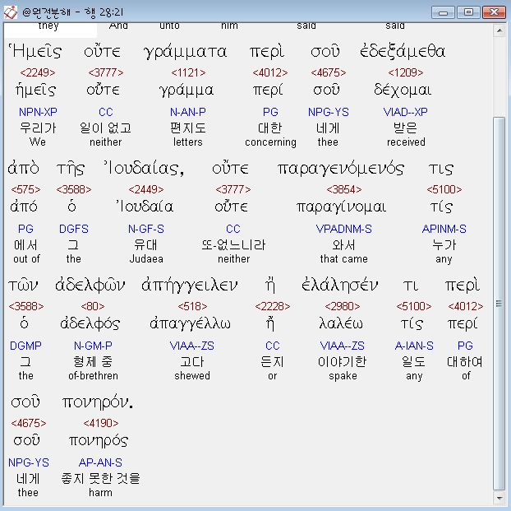The height and width of the screenshot is (511, 511).
Task: Maximize the 원전분해 window
Action: (x=468, y=12)
